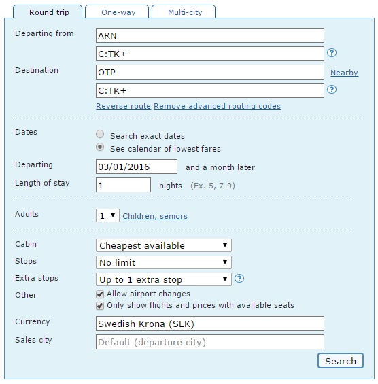Toggle Allow airport changes checkbox
The image size is (378, 384).
coord(100,294)
